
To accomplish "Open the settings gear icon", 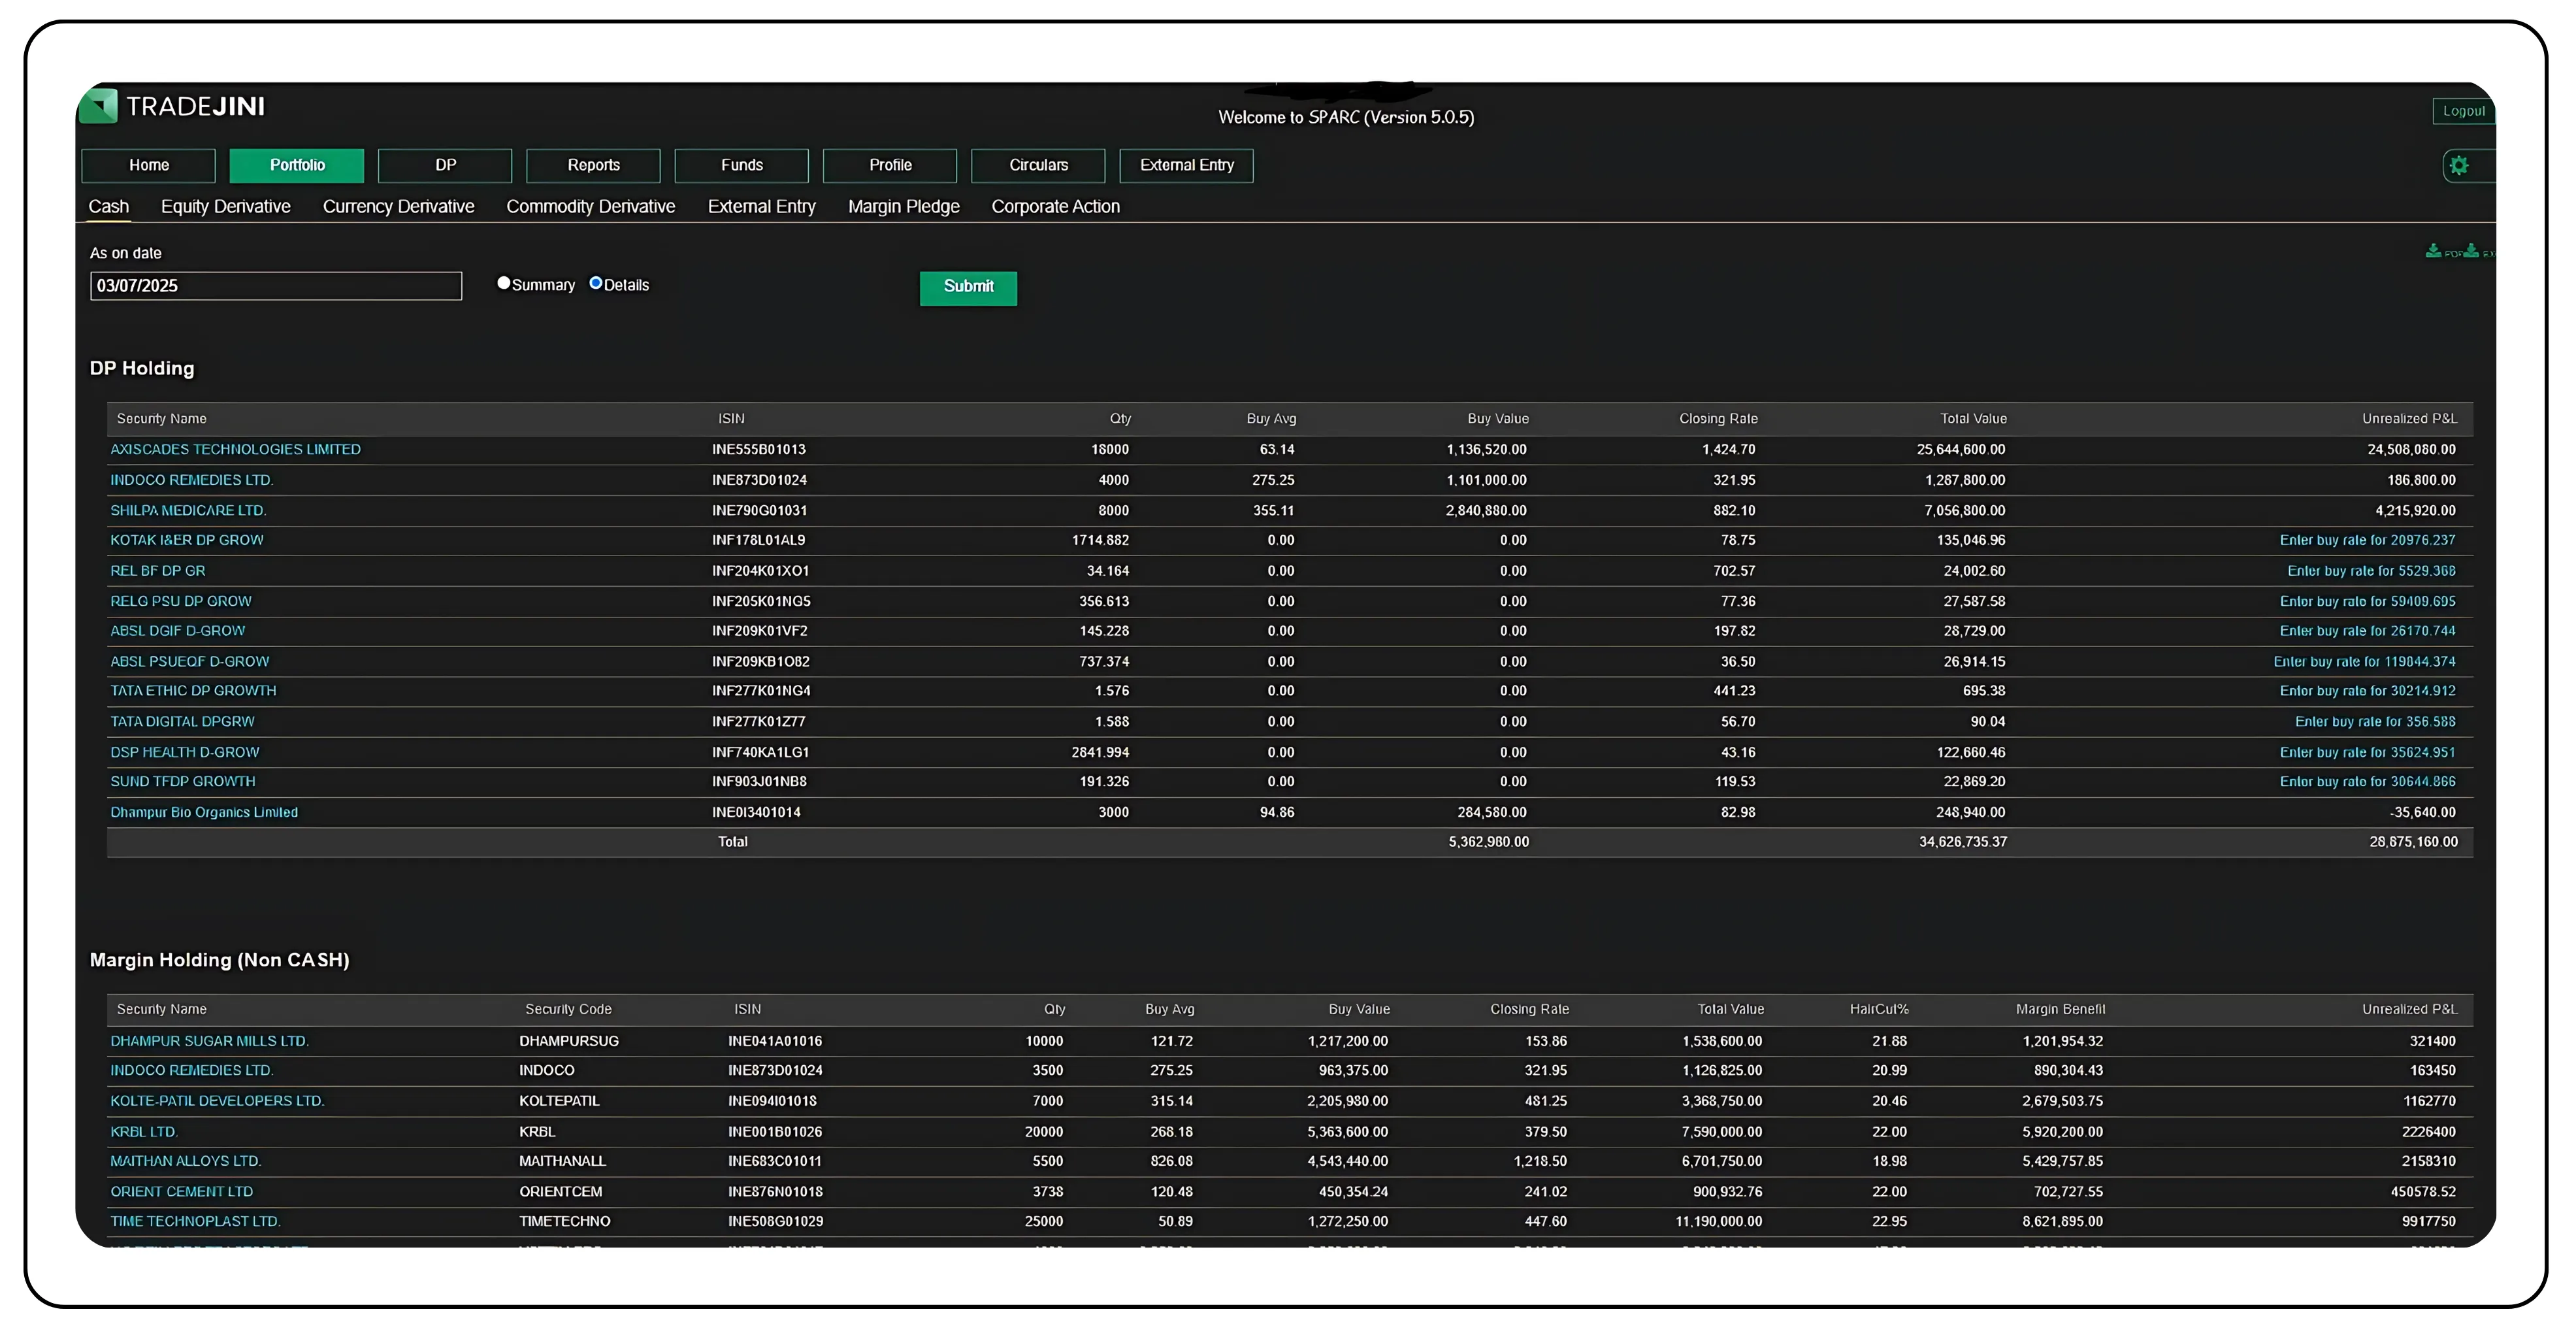I will [2459, 165].
